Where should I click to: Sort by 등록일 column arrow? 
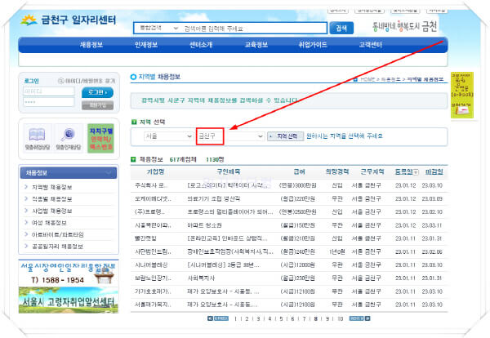pyautogui.click(x=416, y=172)
